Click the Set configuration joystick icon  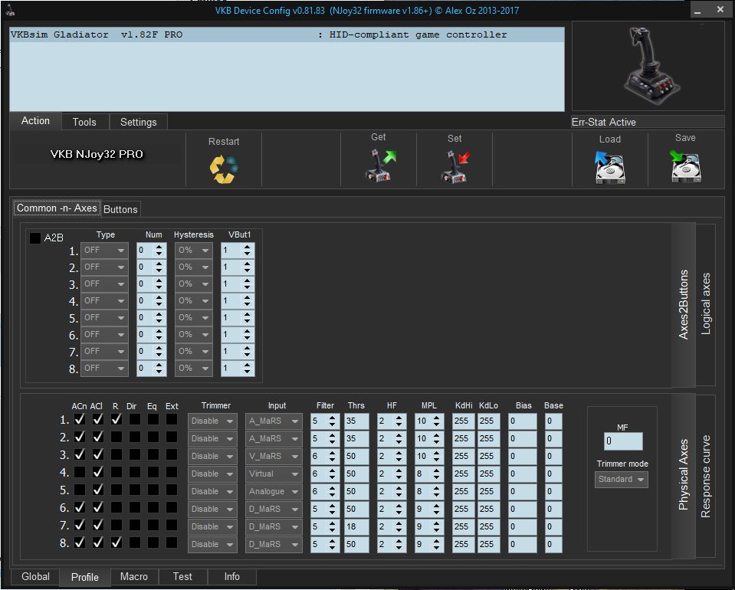(x=455, y=166)
